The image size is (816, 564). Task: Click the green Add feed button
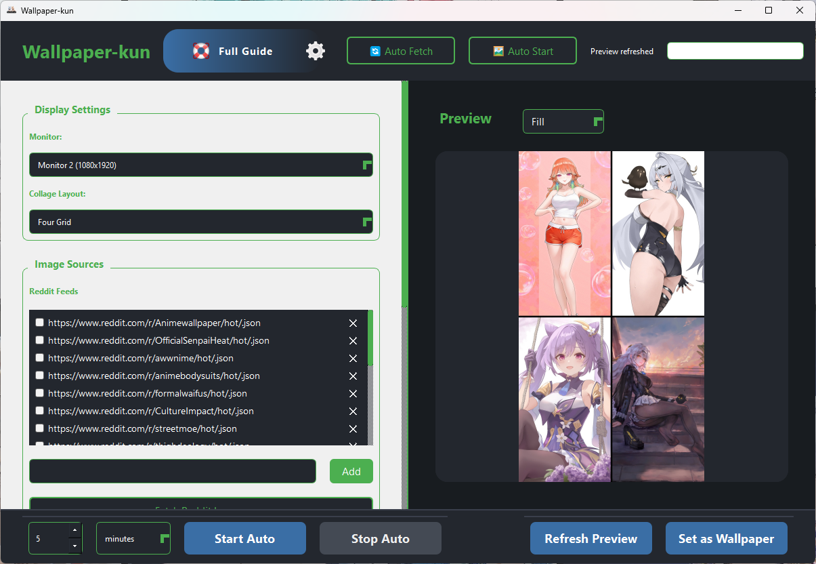coord(351,471)
